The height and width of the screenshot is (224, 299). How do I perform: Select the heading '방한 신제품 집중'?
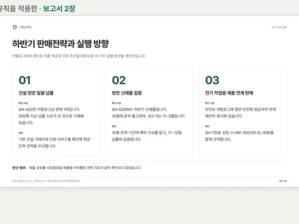(x=127, y=93)
